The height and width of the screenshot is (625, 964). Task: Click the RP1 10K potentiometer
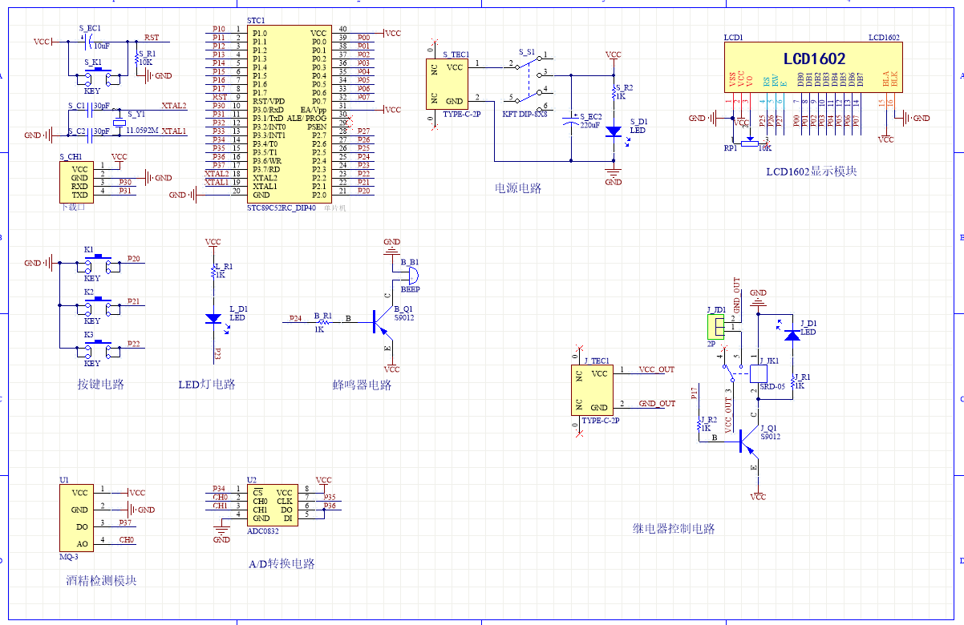click(x=747, y=143)
